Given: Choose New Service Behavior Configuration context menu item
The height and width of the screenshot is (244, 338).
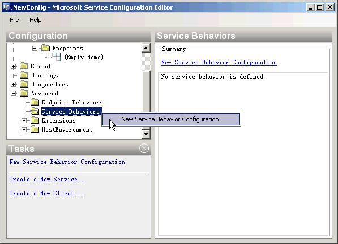Looking at the screenshot, I should (172, 119).
